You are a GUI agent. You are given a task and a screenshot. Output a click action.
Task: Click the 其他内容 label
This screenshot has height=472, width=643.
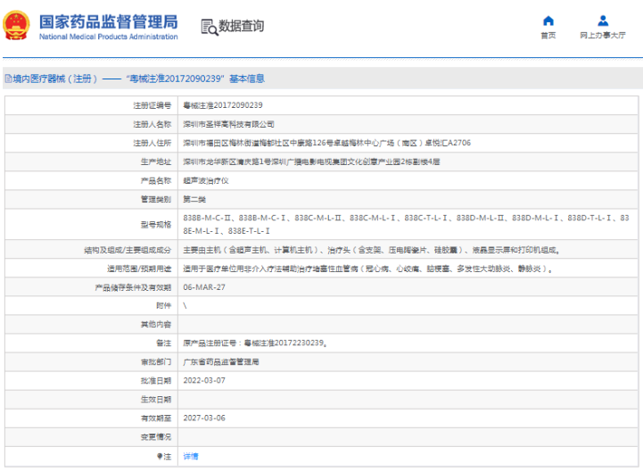[156, 325]
